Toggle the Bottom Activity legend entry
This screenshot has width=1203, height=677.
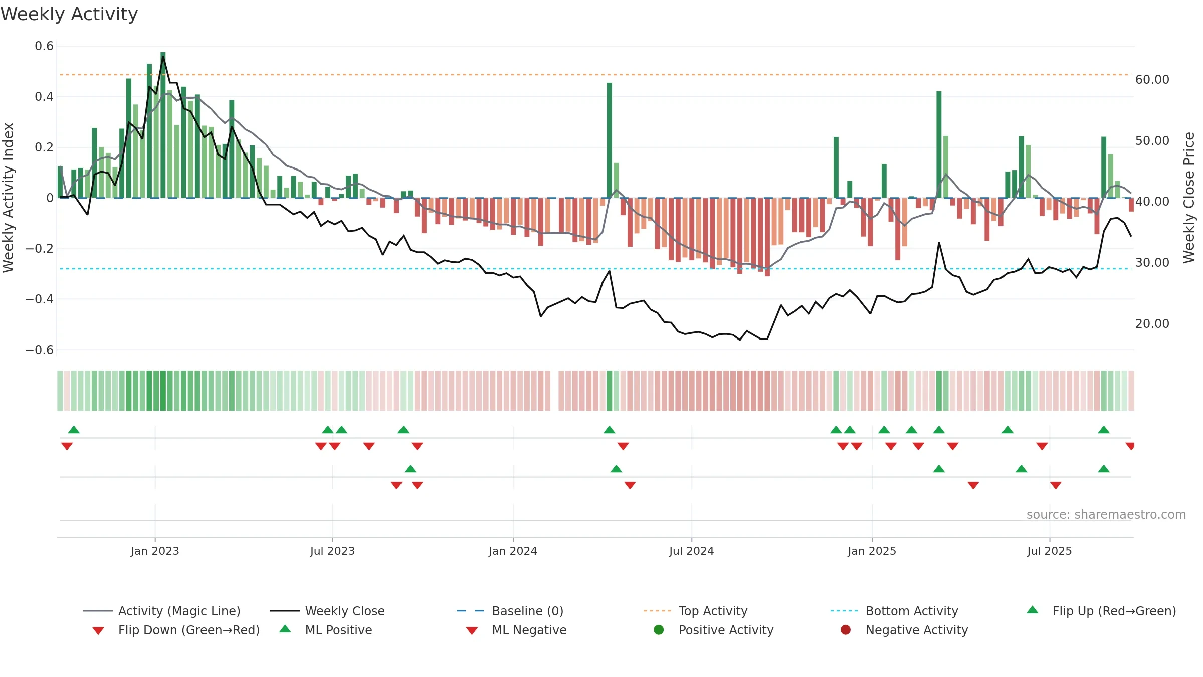pyautogui.click(x=894, y=611)
